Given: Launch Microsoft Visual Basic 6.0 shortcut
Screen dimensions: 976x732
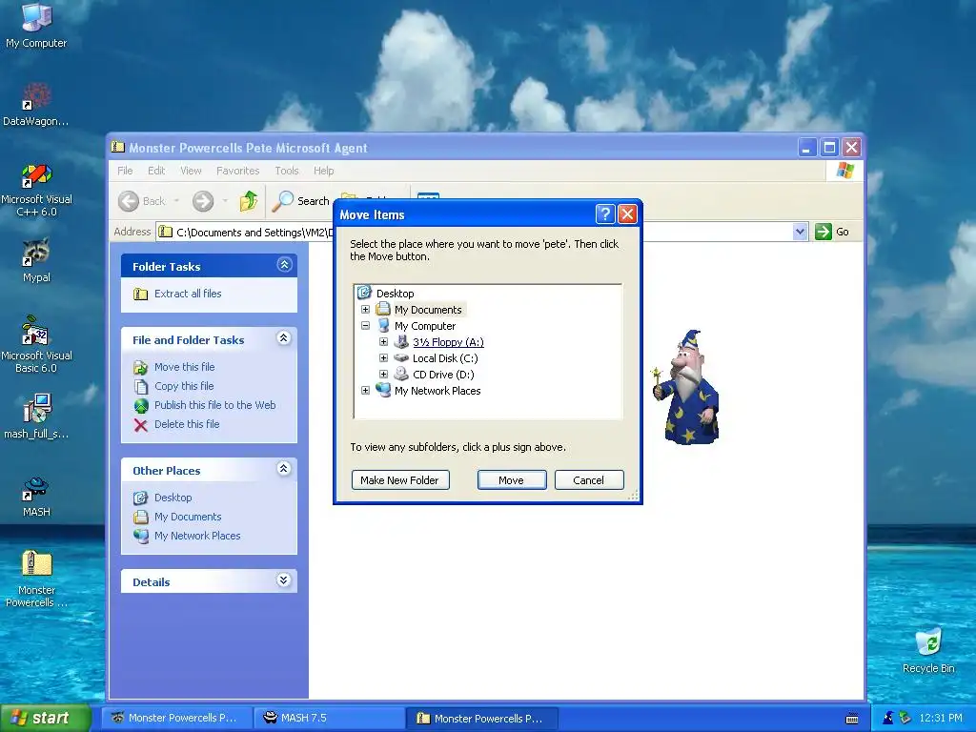Looking at the screenshot, I should 36,344.
